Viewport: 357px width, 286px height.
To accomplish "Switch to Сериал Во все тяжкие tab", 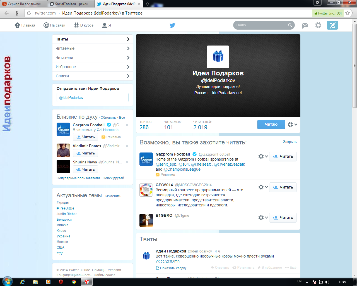I will pyautogui.click(x=24, y=4).
